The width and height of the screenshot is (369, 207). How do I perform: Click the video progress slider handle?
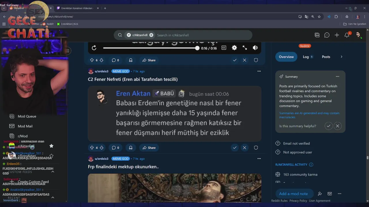click(197, 48)
